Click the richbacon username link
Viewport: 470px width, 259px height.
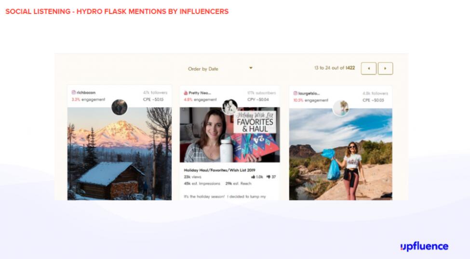[x=86, y=92]
